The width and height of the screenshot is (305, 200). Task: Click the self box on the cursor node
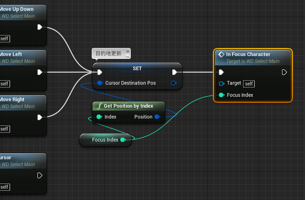coord(4,187)
